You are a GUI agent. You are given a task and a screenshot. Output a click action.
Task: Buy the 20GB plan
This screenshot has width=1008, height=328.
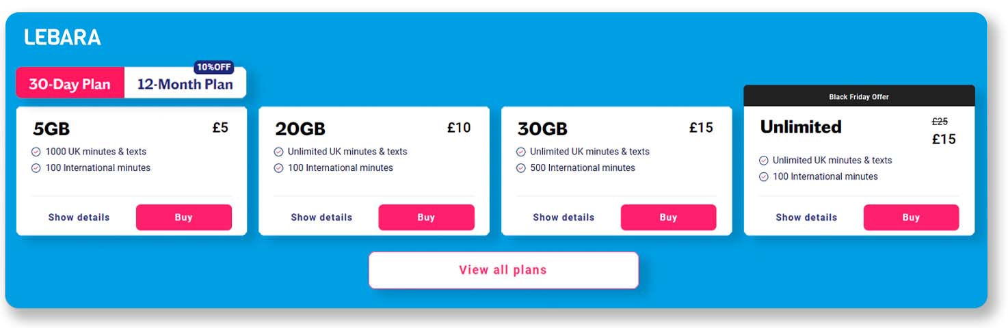click(x=426, y=217)
